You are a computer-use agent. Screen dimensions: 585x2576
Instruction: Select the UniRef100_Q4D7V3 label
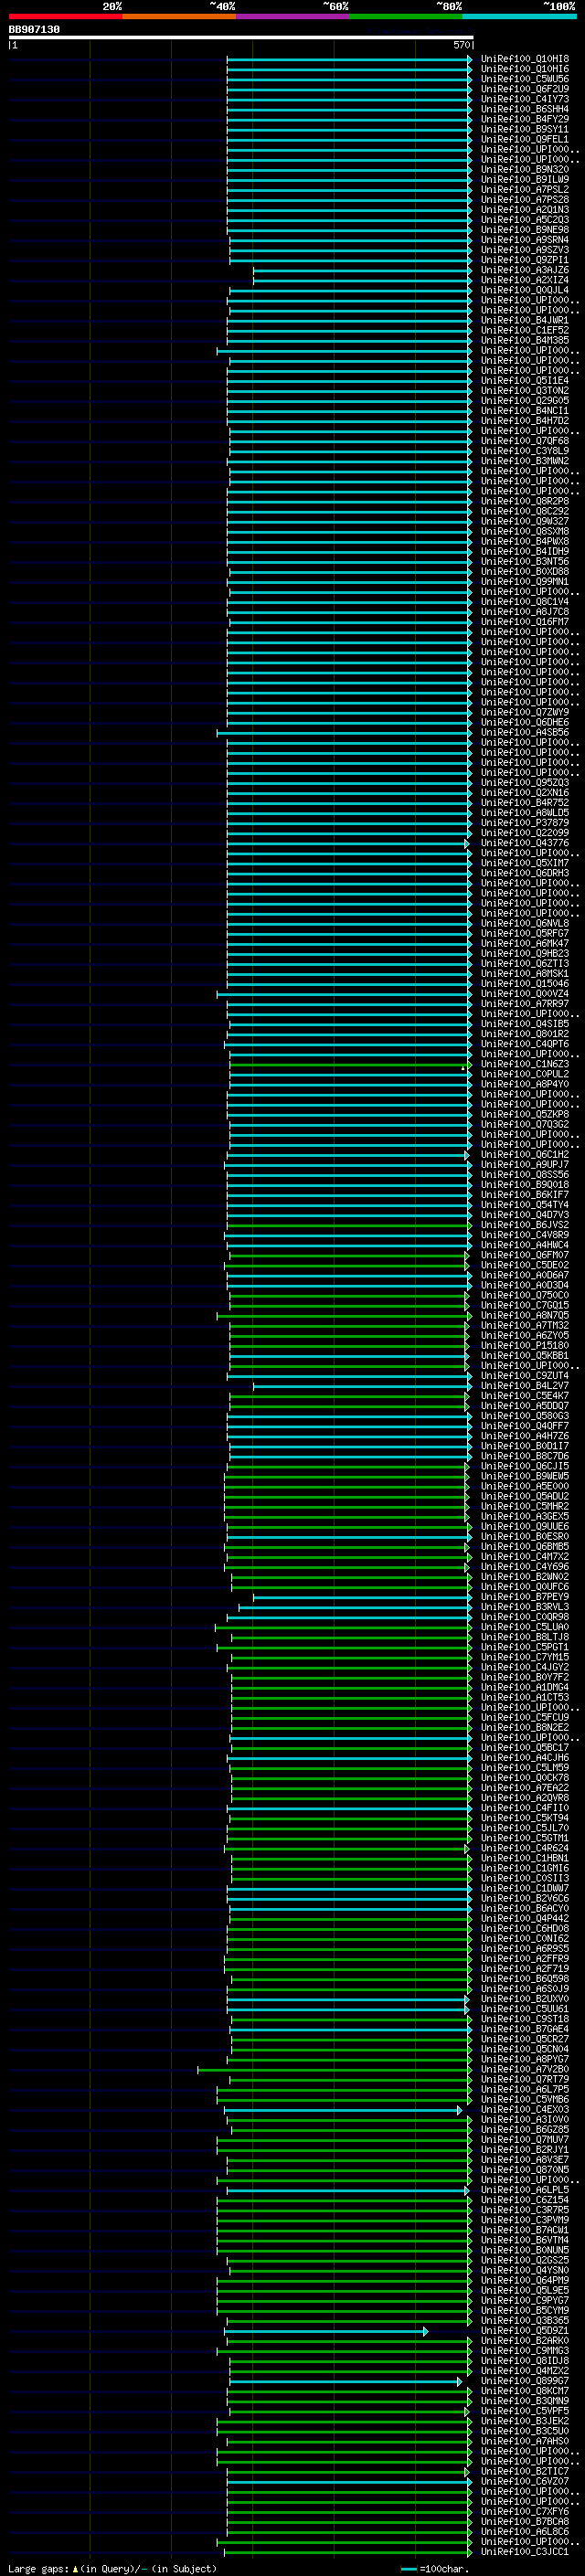click(525, 1215)
